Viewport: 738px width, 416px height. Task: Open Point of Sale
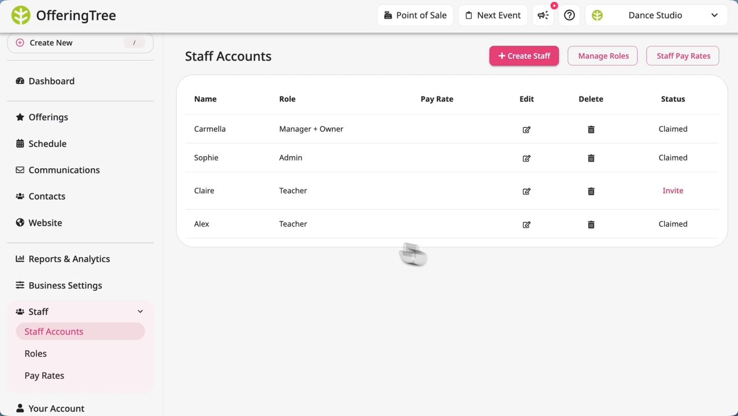point(415,16)
